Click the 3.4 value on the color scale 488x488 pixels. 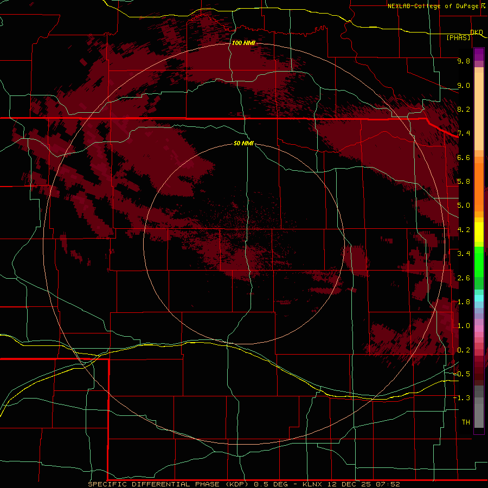tap(464, 254)
